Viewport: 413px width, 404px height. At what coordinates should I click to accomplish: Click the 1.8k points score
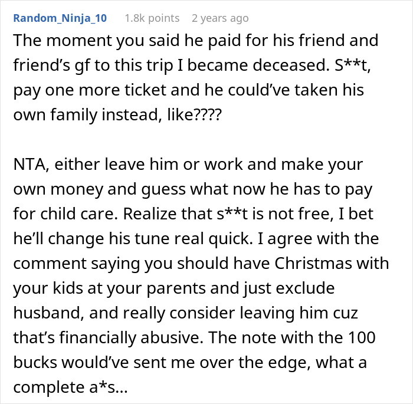click(x=152, y=18)
